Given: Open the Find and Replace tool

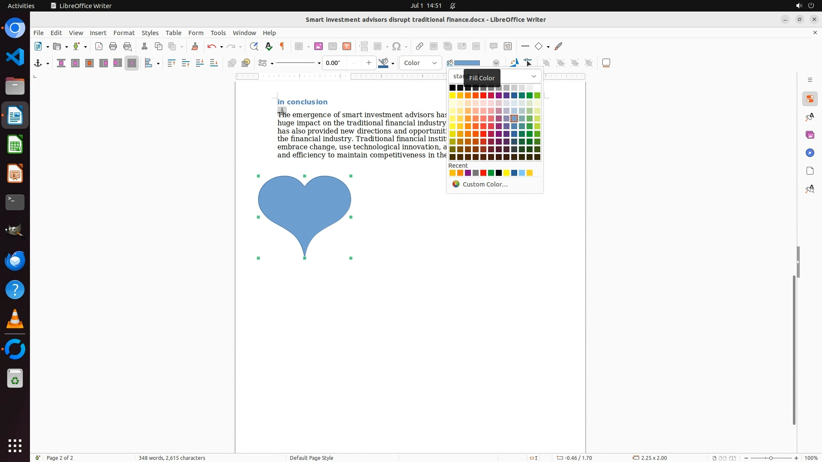Looking at the screenshot, I should click(x=254, y=47).
